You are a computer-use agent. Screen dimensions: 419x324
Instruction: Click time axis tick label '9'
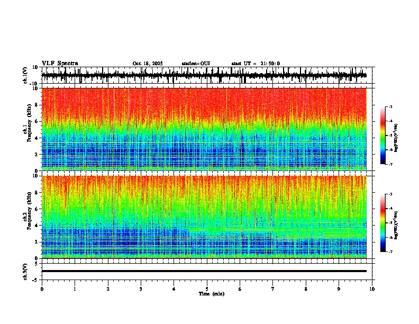[x=339, y=289]
